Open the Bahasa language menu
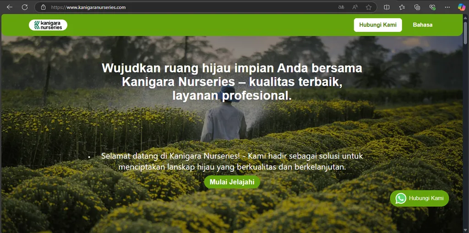Screen dimensions: 469x233 pyautogui.click(x=423, y=25)
